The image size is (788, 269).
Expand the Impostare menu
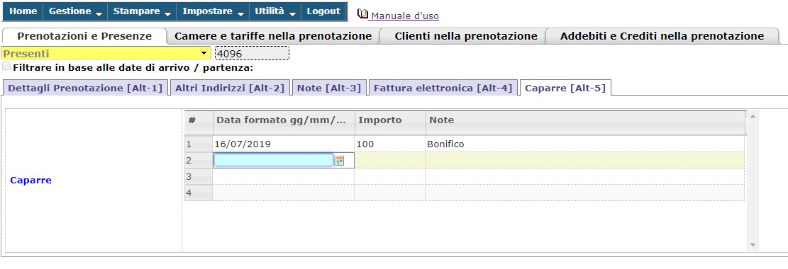[213, 11]
